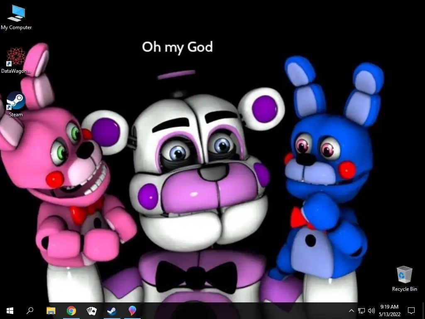Select the My Computer desktop icon
This screenshot has width=425, height=319.
pos(16,17)
